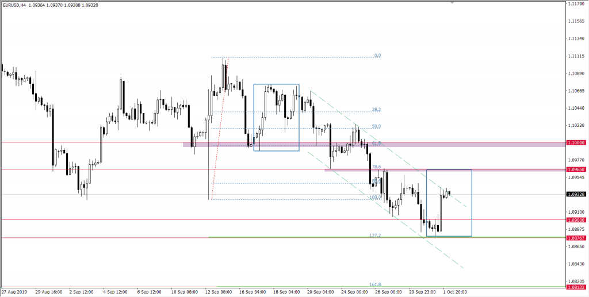Click the 29 Sep 23:00 time label
Image resolution: width=589 pixels, height=297 pixels.
click(x=422, y=292)
